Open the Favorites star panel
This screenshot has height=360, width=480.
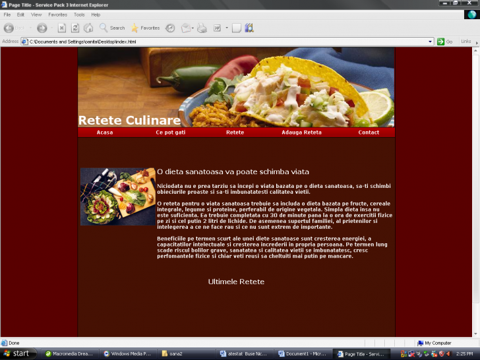(145, 28)
